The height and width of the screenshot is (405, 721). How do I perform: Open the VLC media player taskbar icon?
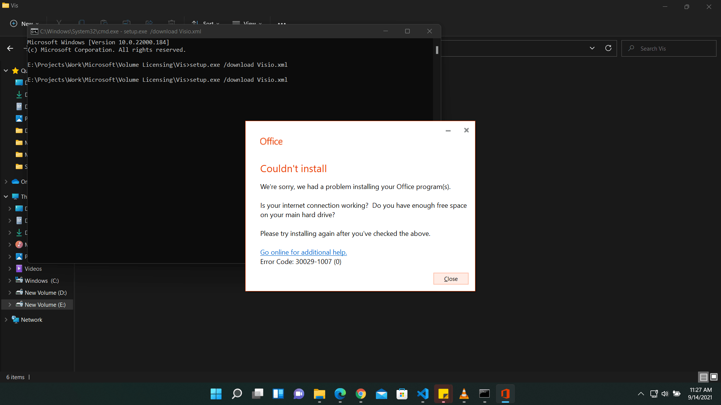[x=464, y=394]
